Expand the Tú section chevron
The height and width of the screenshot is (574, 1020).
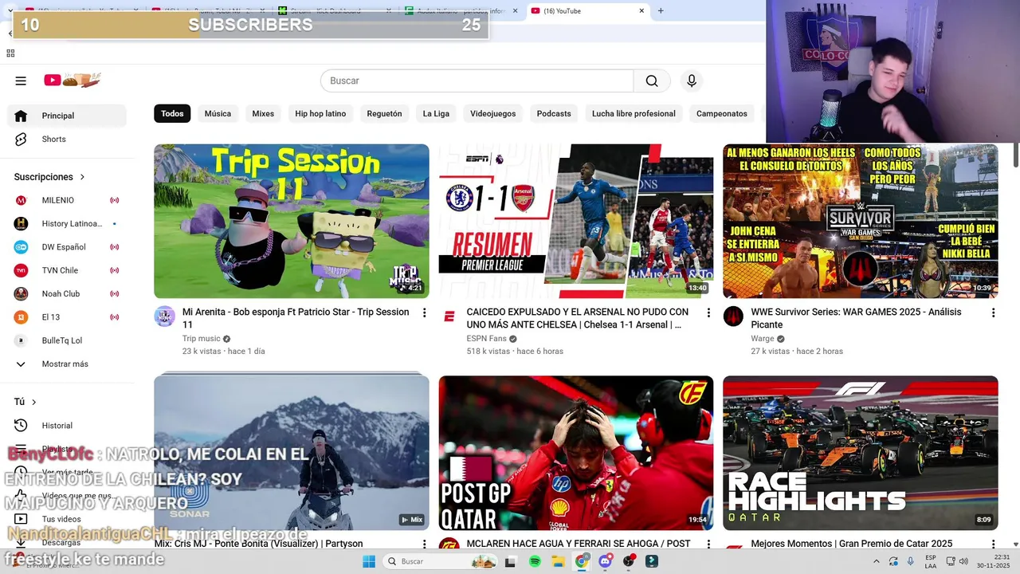coord(33,402)
